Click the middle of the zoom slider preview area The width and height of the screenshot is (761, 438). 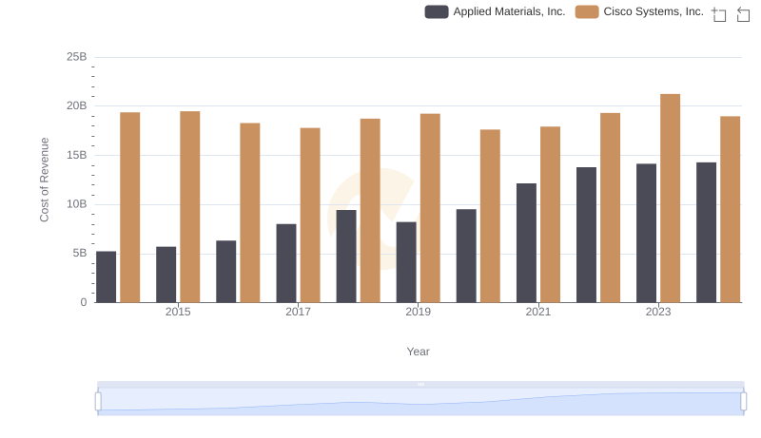[x=420, y=403]
